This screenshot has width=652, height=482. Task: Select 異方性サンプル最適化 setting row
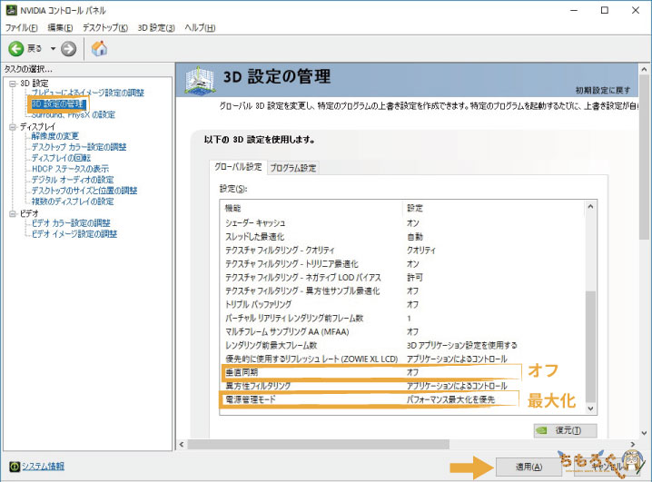click(402, 290)
